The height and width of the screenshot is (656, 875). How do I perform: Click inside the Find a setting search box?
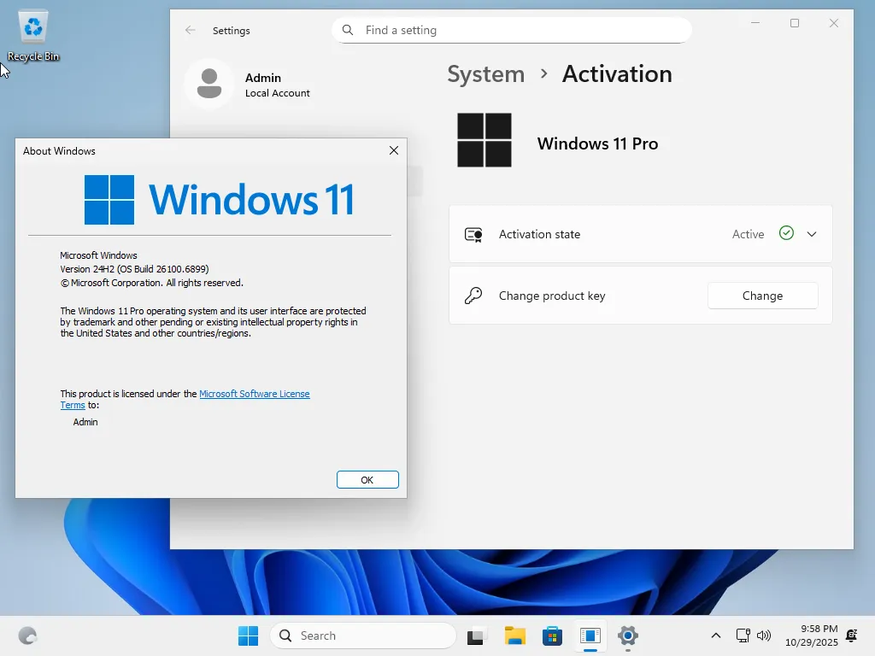coord(511,29)
